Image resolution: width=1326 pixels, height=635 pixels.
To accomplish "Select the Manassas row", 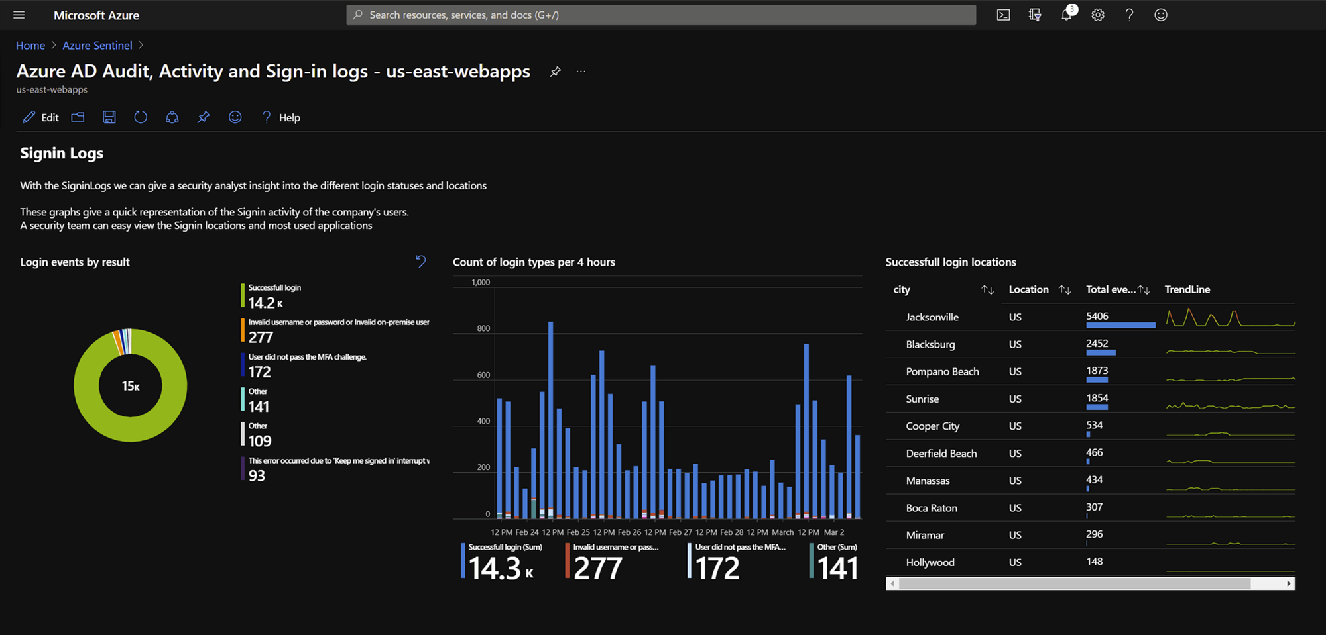I will click(1090, 480).
